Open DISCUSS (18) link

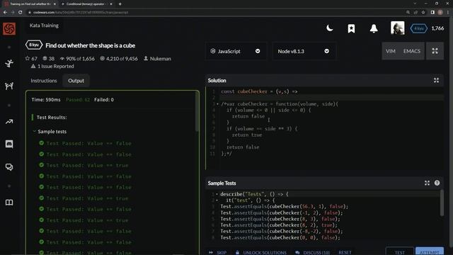pyautogui.click(x=313, y=252)
